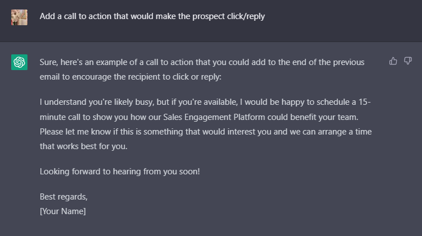
Task: Click the green ChatGPT logo avatar
Action: pos(19,62)
